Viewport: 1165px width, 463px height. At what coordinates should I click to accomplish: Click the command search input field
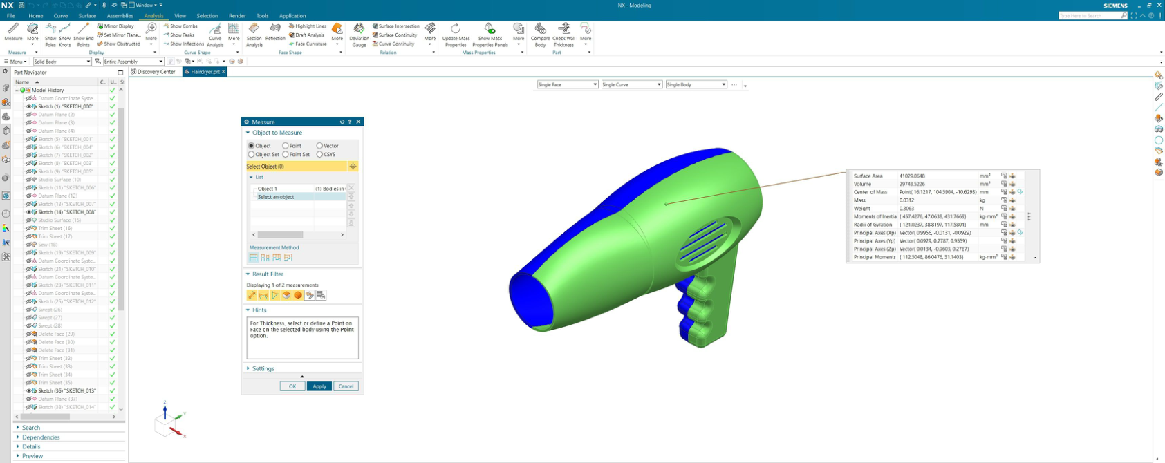tap(1089, 15)
